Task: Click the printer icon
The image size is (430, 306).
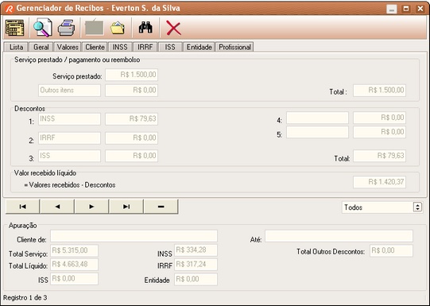Action: point(66,28)
